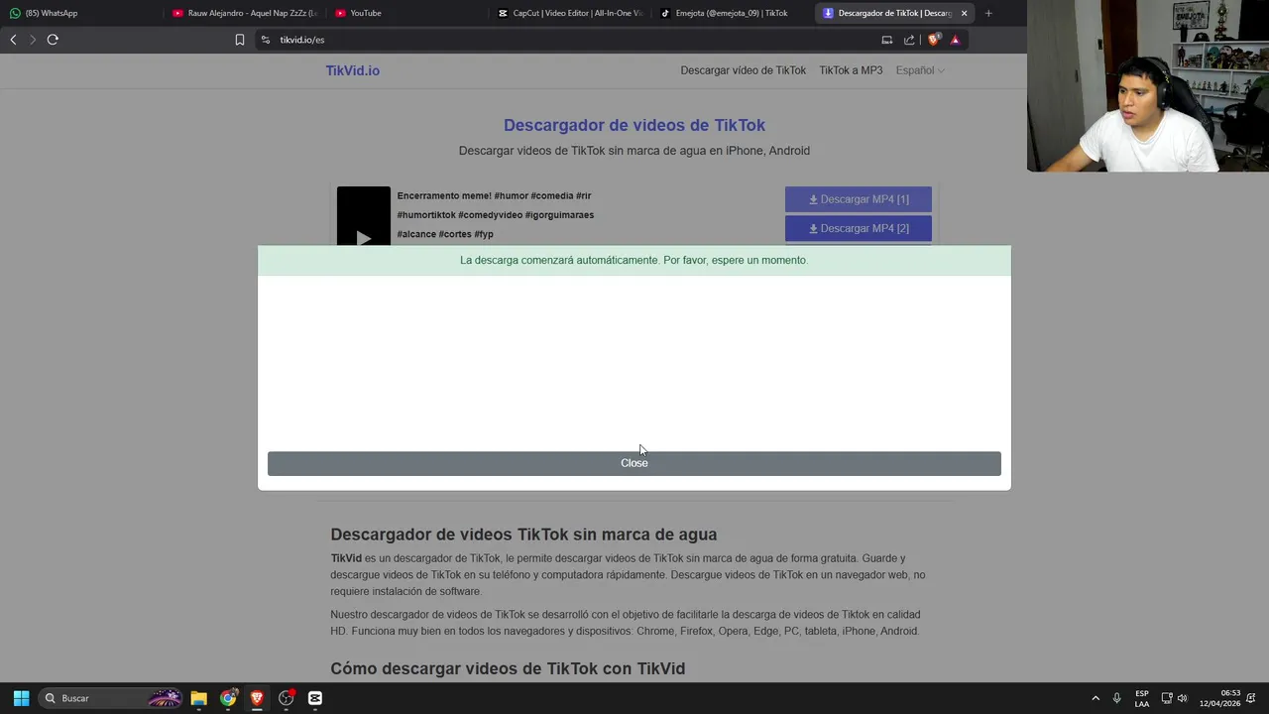Share this page icon in address bar

click(909, 40)
